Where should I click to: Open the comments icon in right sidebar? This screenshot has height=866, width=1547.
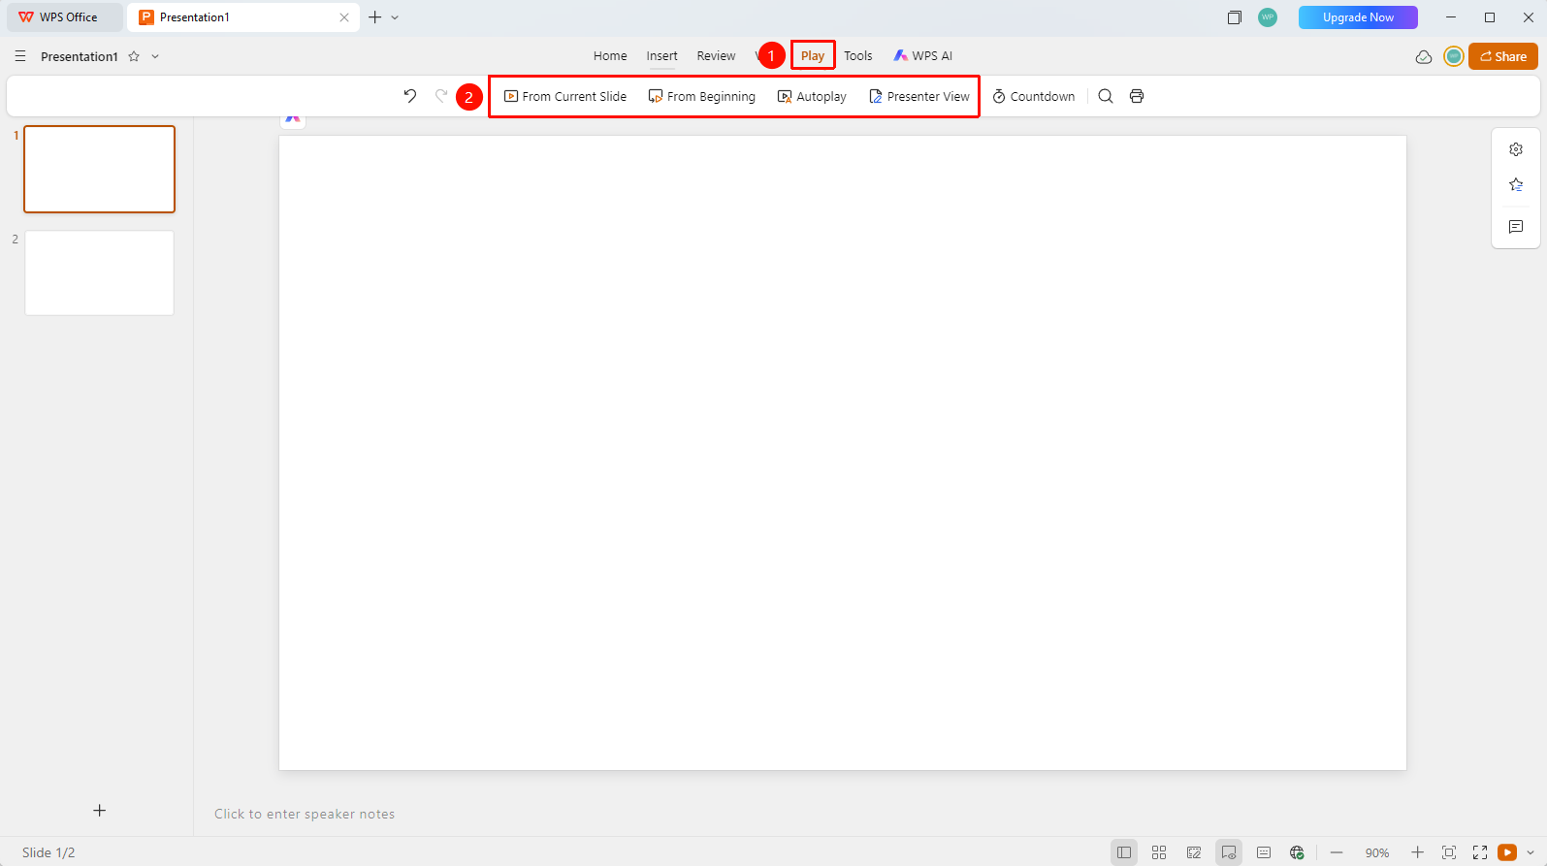[x=1516, y=227]
